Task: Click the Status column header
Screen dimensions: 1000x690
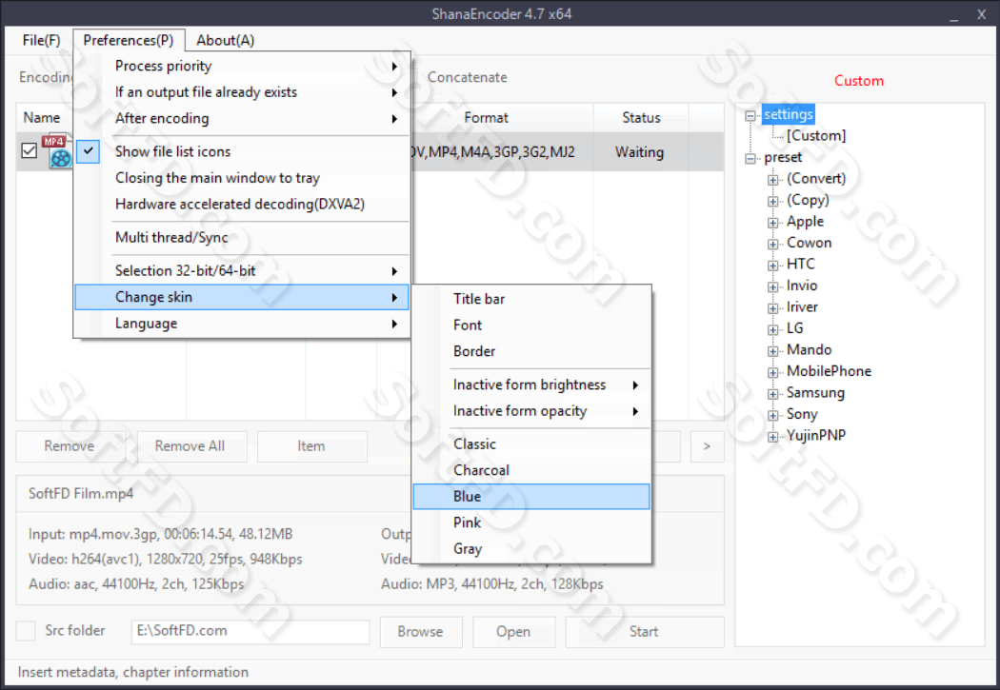Action: (642, 118)
